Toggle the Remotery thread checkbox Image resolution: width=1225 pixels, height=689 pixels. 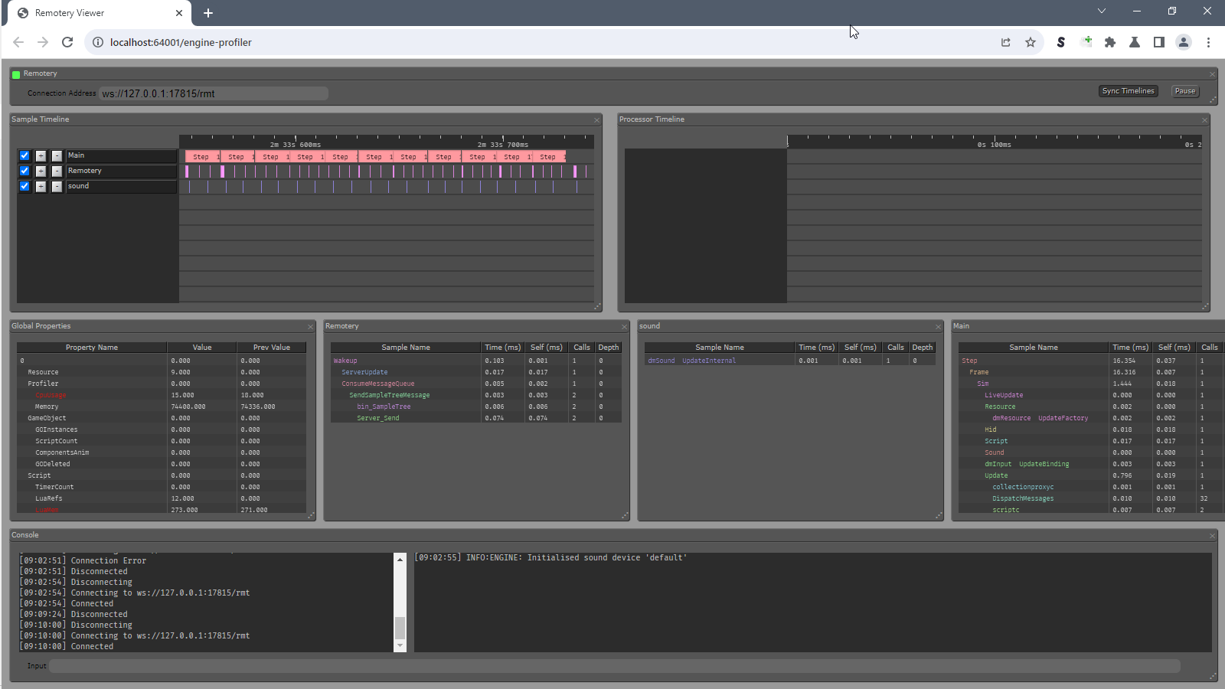[24, 171]
